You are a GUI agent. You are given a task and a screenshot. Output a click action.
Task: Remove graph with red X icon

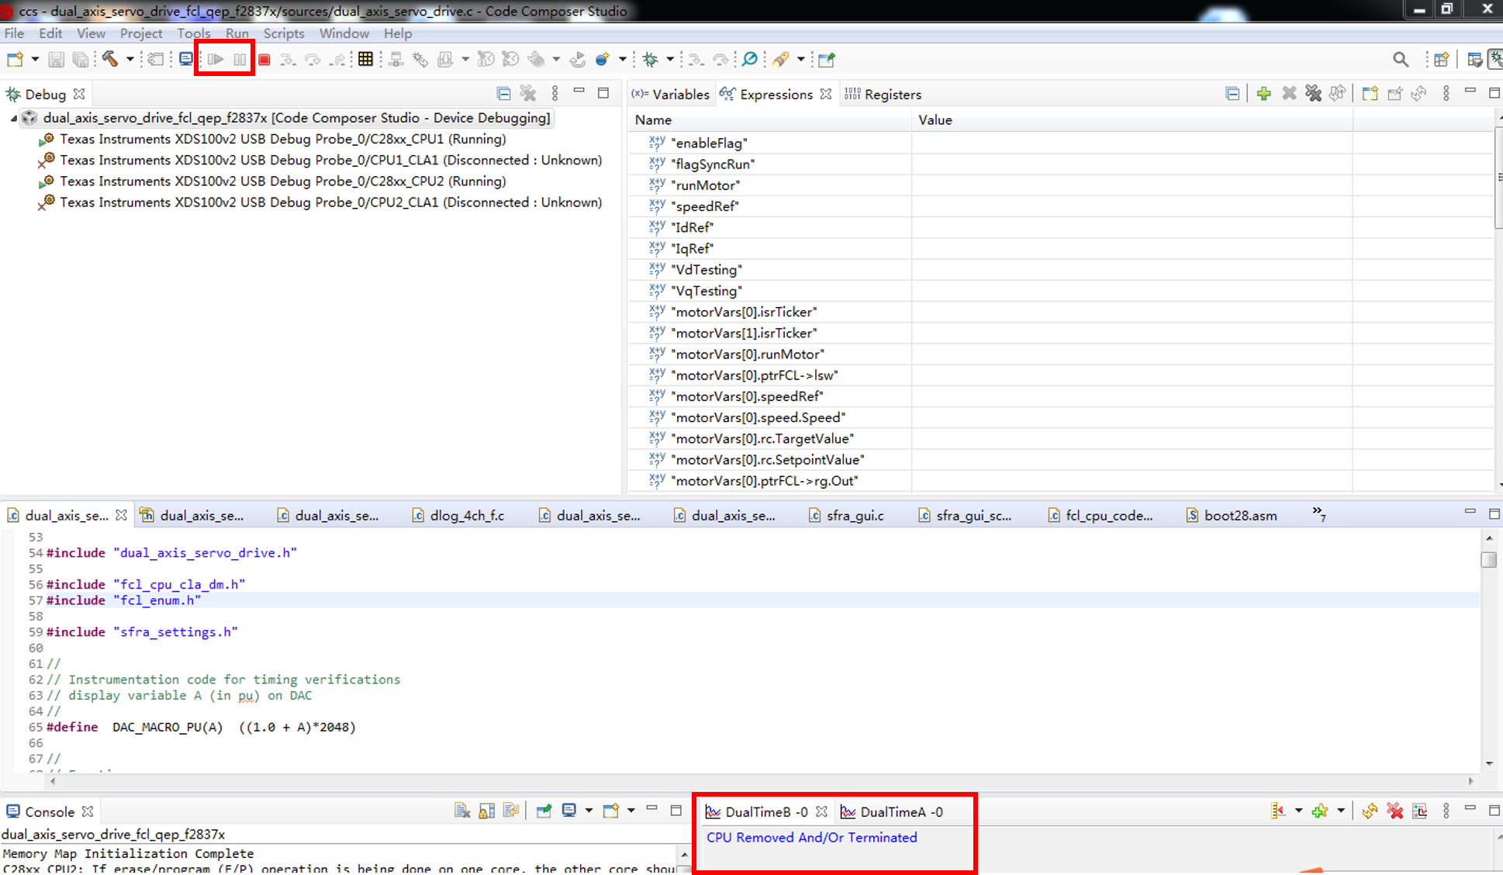tap(1394, 811)
